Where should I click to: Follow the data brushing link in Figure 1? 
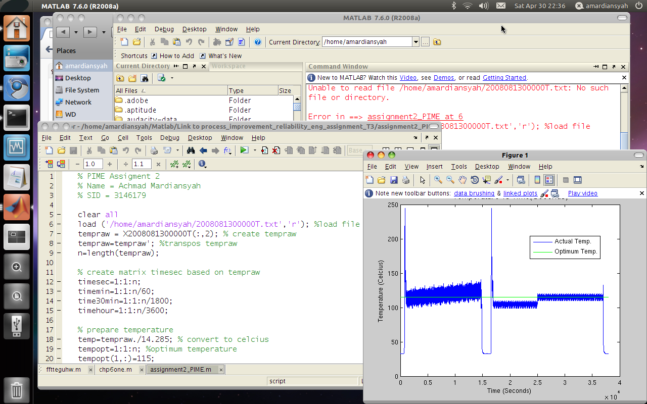click(474, 193)
